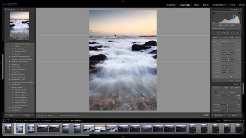246x138 pixels.
Task: Open grid view from filmstrip bar
Action: coord(14,120)
